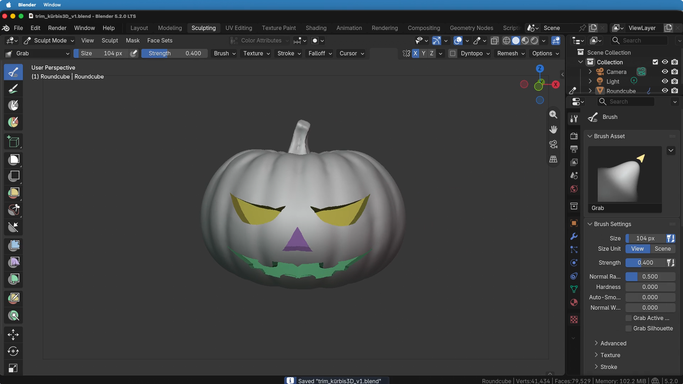683x384 pixels.
Task: Select Material Preview shading mode
Action: point(525,41)
